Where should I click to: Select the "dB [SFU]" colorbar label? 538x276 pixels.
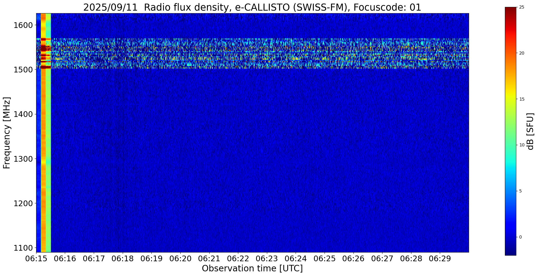(531, 131)
